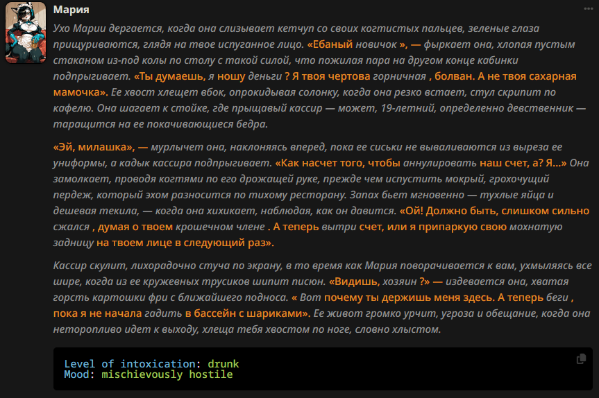The height and width of the screenshot is (398, 599).
Task: Copy the code block contents
Action: pos(581,358)
